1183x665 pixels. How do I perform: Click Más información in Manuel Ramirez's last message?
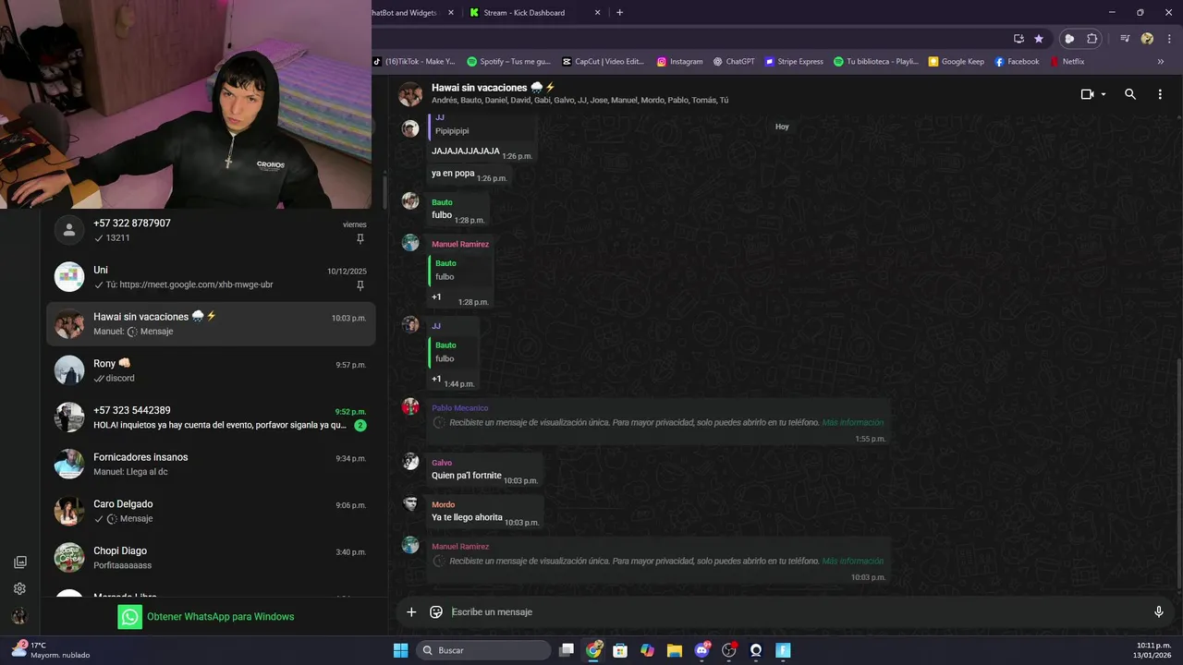point(852,562)
